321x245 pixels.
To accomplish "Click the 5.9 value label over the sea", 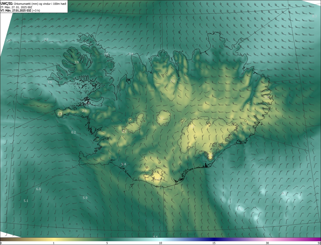I will click(85, 198).
